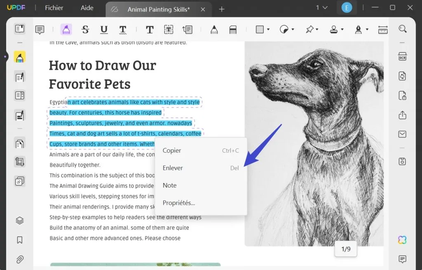Viewport: 422px width, 270px height.
Task: Open the search tool in the toolbar
Action: (403, 29)
